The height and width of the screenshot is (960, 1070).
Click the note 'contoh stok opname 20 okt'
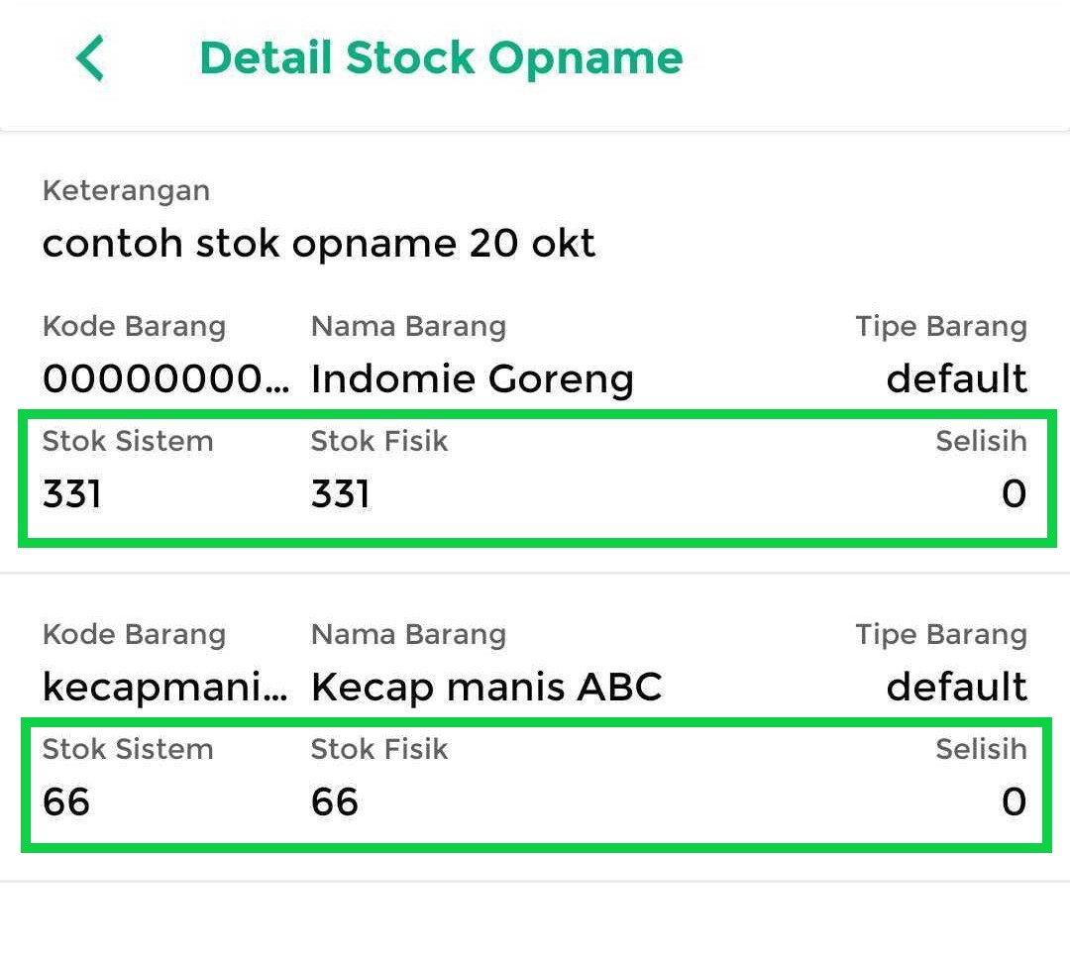tap(319, 243)
